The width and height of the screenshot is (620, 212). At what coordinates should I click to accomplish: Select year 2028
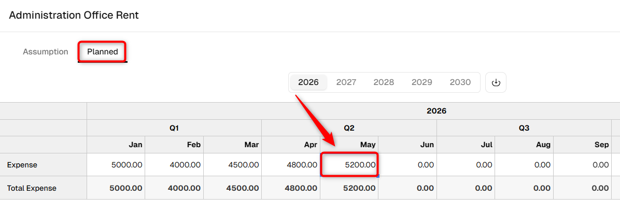click(384, 82)
